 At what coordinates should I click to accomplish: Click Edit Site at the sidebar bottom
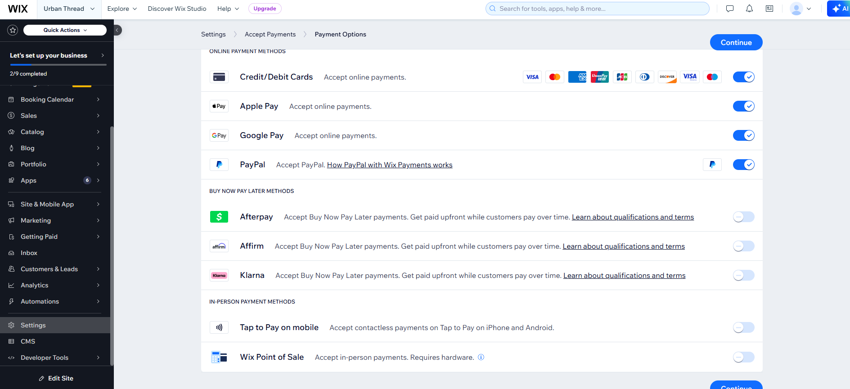[x=56, y=378]
